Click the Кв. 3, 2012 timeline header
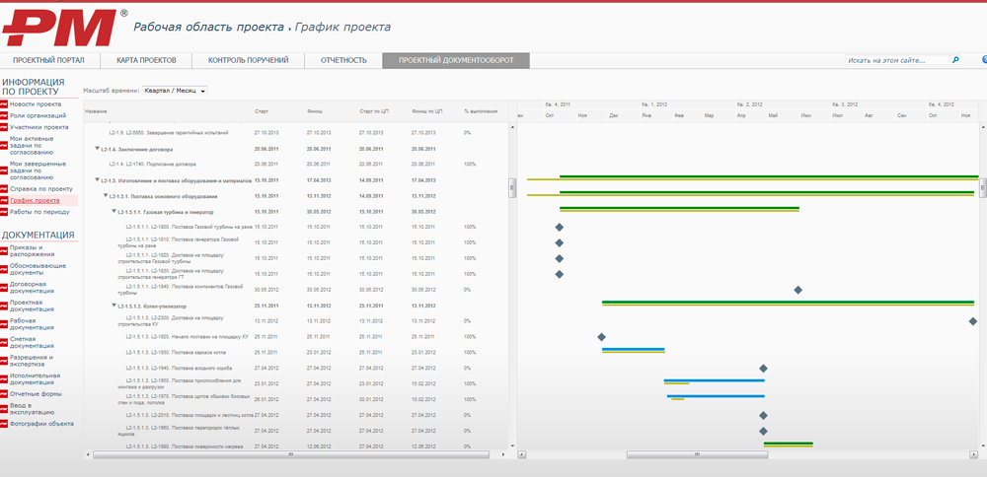The height and width of the screenshot is (477, 987). [x=844, y=104]
